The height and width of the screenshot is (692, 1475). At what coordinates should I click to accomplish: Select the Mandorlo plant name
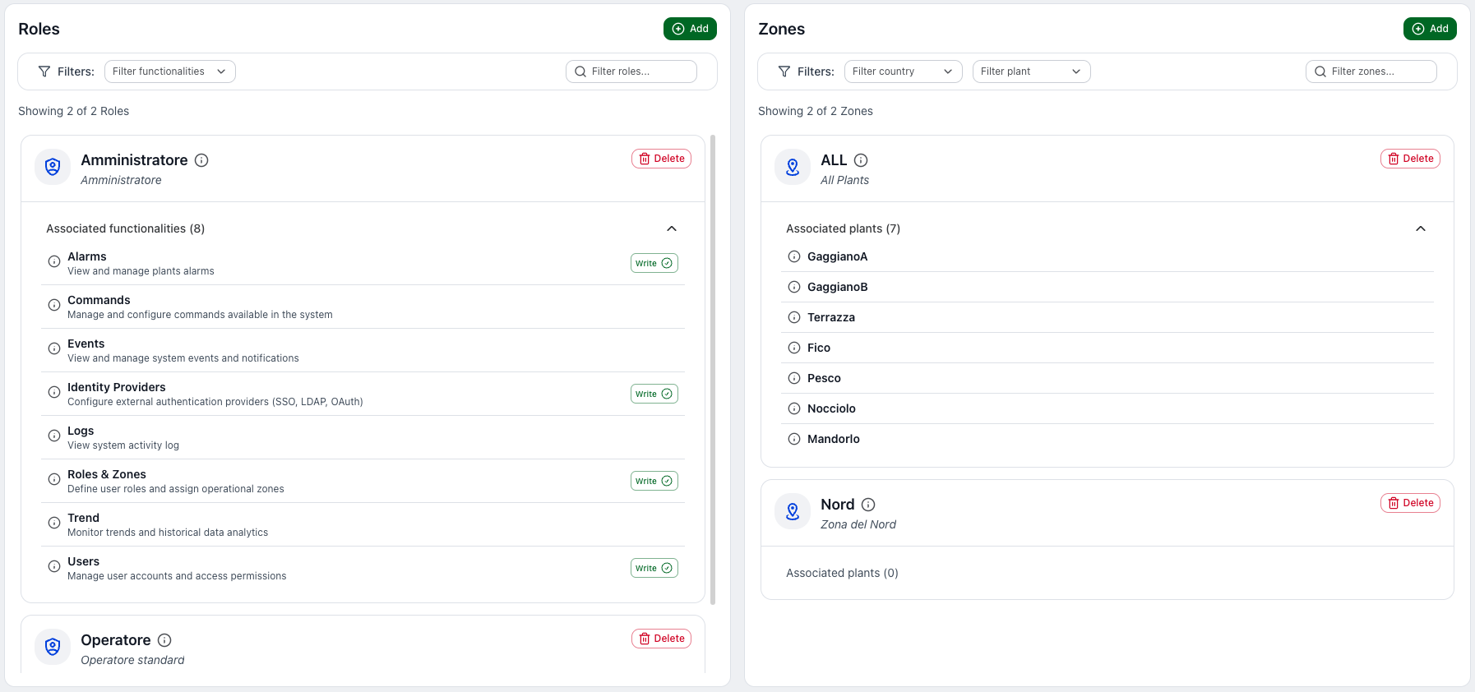click(834, 439)
